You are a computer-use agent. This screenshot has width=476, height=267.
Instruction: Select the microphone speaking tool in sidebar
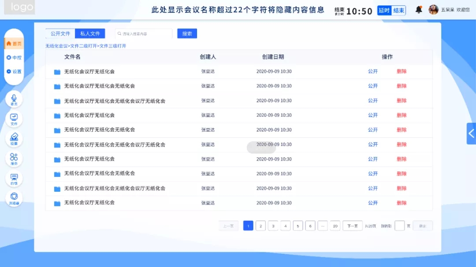14,99
